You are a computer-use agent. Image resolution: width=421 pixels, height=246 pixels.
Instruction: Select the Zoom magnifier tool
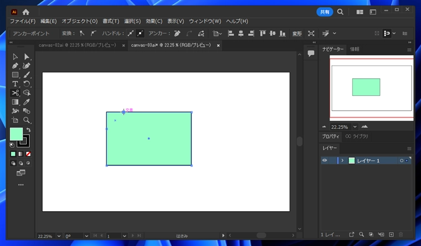tap(26, 120)
